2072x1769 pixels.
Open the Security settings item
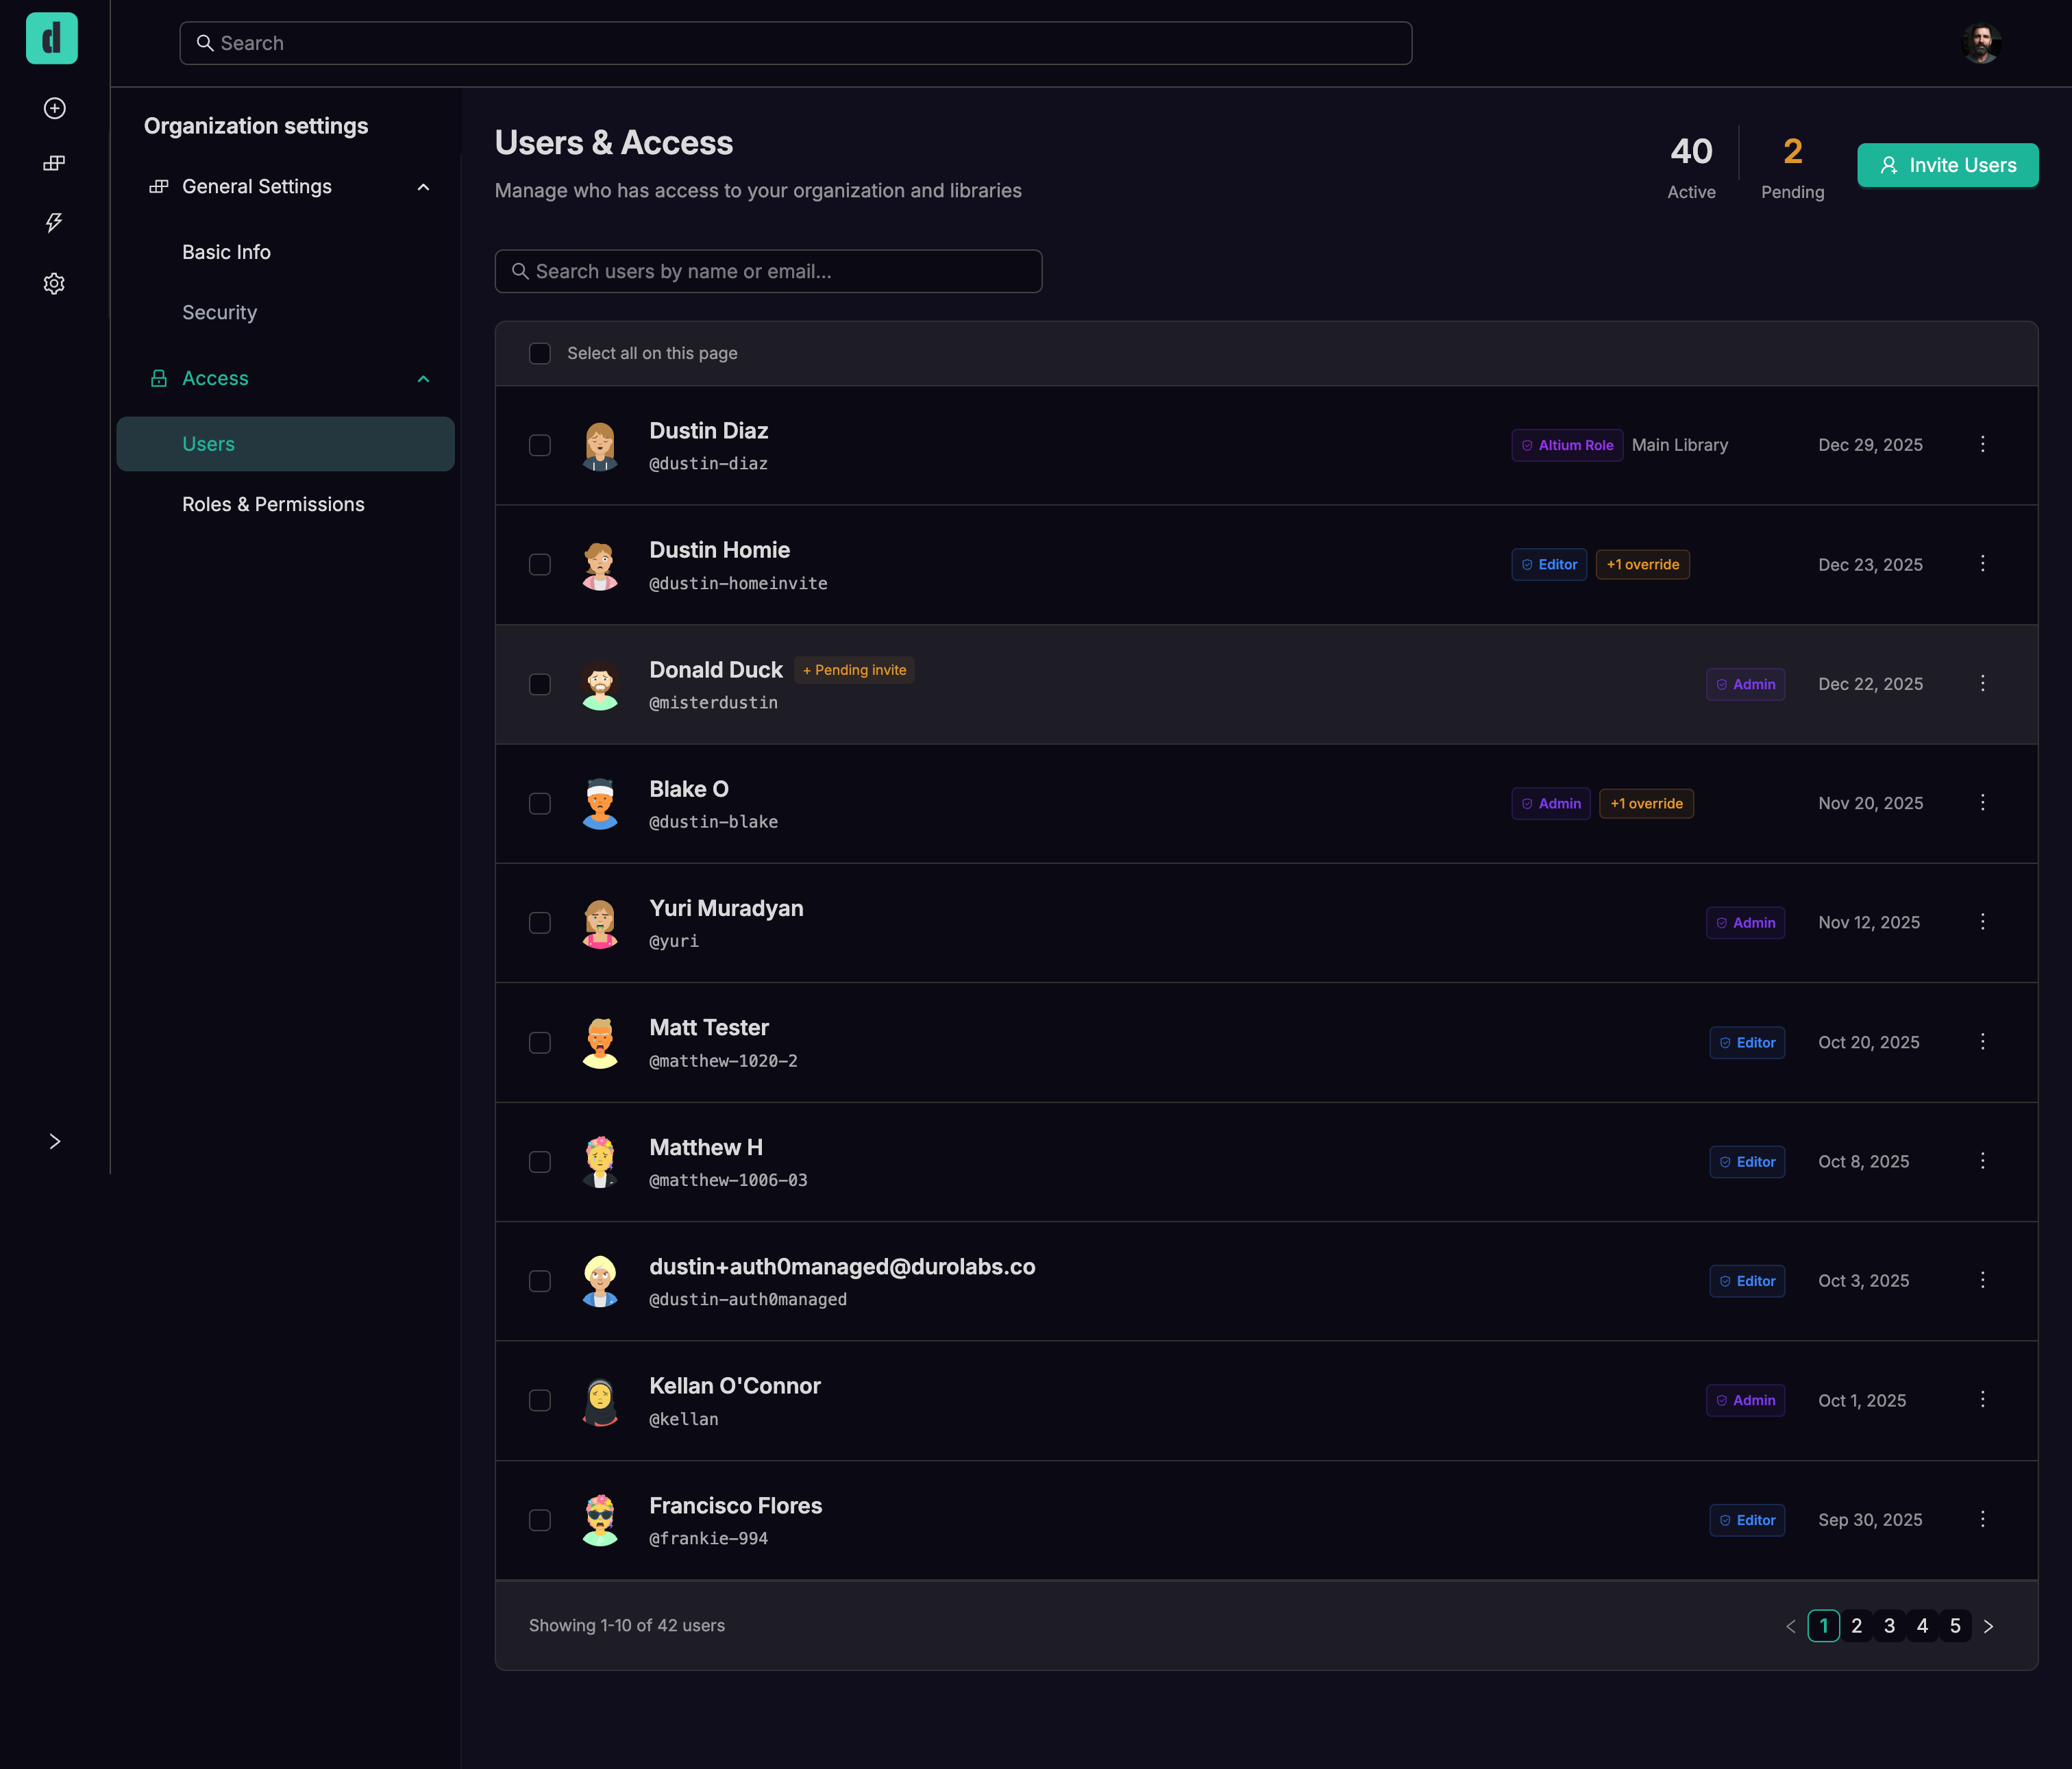coord(219,312)
